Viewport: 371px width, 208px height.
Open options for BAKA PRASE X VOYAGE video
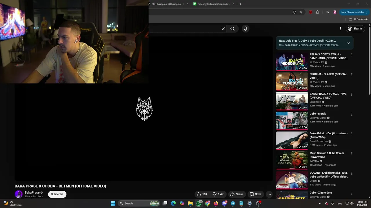click(x=352, y=94)
